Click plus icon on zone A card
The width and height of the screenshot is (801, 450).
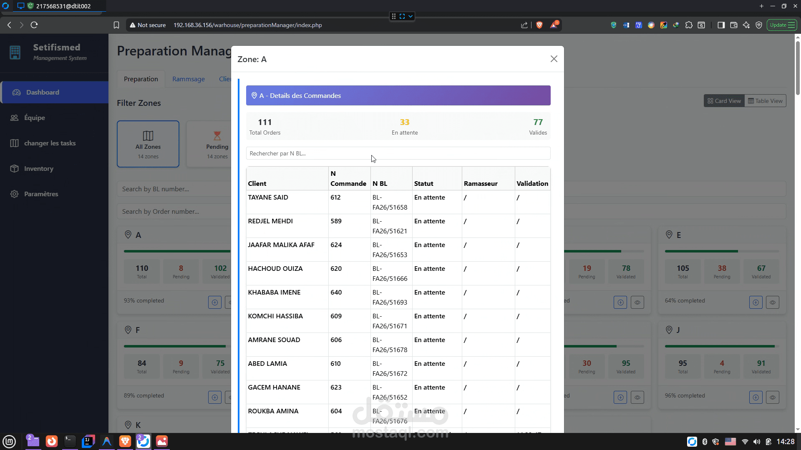[214, 302]
